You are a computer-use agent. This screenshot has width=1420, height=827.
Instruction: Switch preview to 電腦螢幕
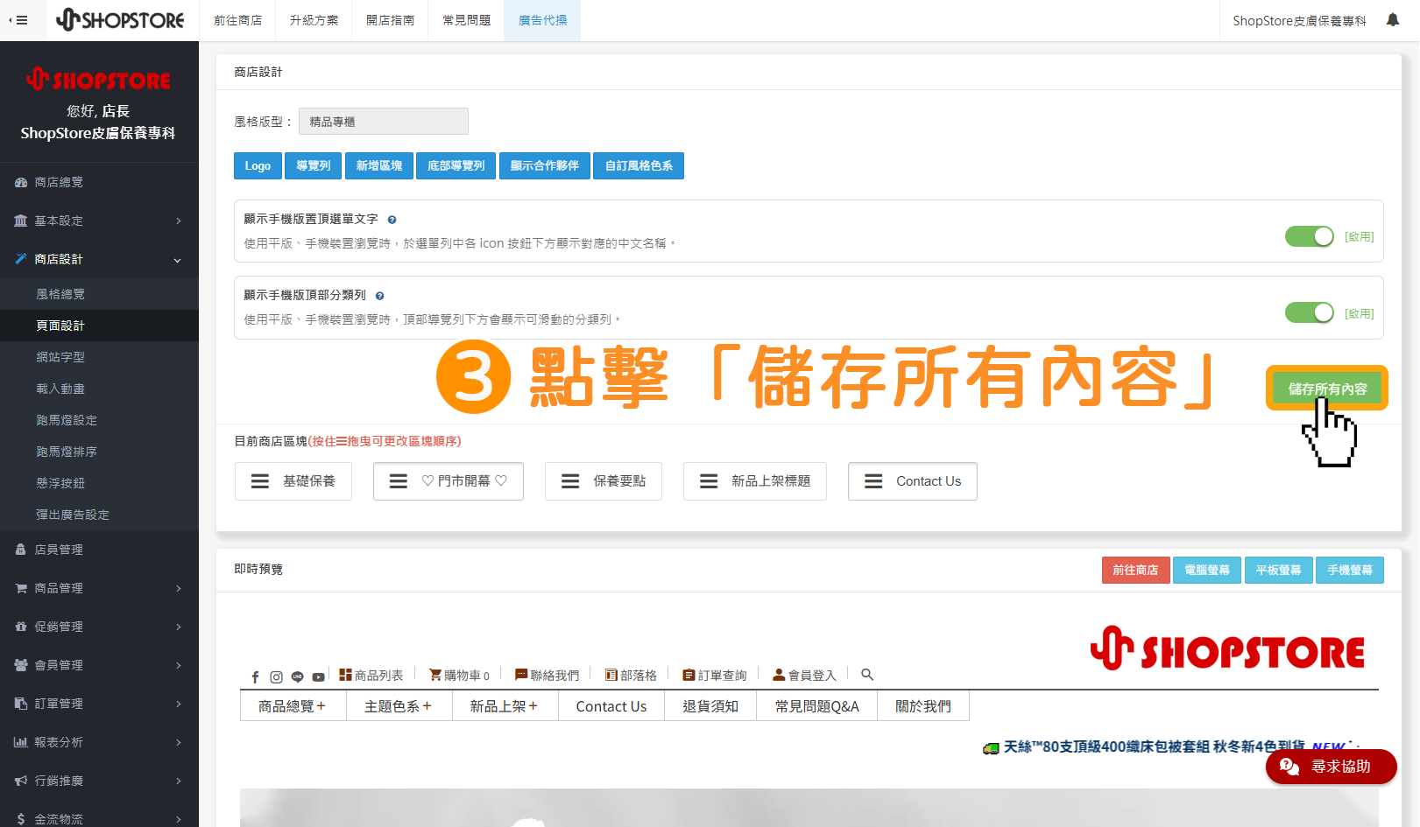pos(1206,570)
